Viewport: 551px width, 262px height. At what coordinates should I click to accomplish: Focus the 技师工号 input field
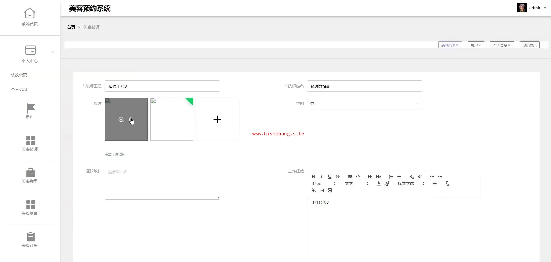pyautogui.click(x=162, y=86)
